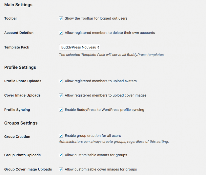Click 'Allow customizable cover images for groups' text
The width and height of the screenshot is (206, 175).
point(101,169)
